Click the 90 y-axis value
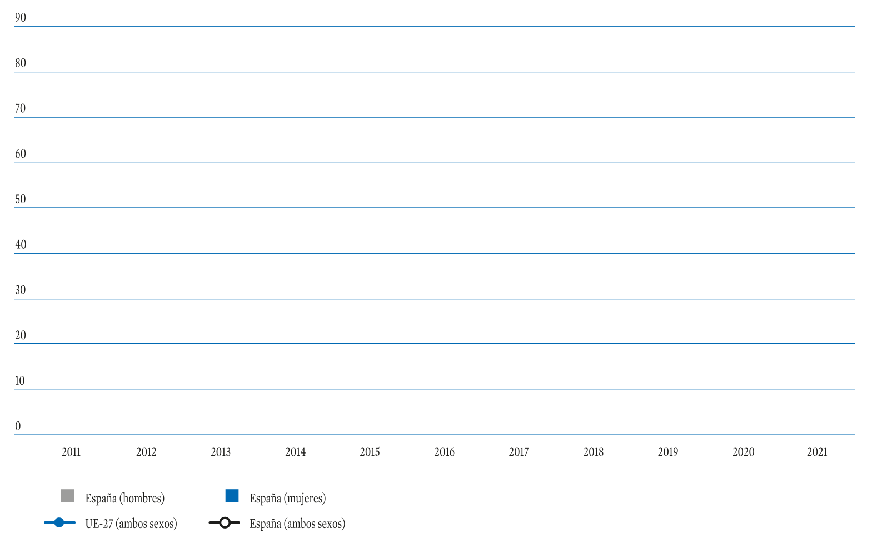 coord(21,18)
